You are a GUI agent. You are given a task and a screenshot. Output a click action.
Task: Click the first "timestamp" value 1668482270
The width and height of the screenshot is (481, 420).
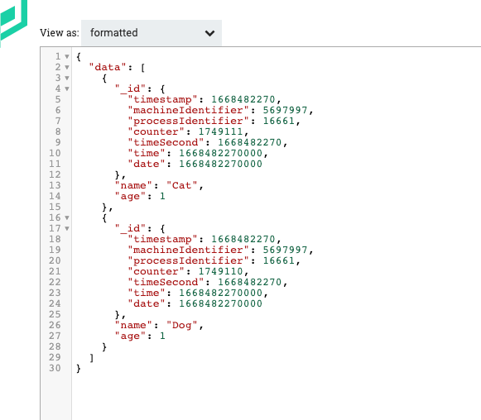243,99
